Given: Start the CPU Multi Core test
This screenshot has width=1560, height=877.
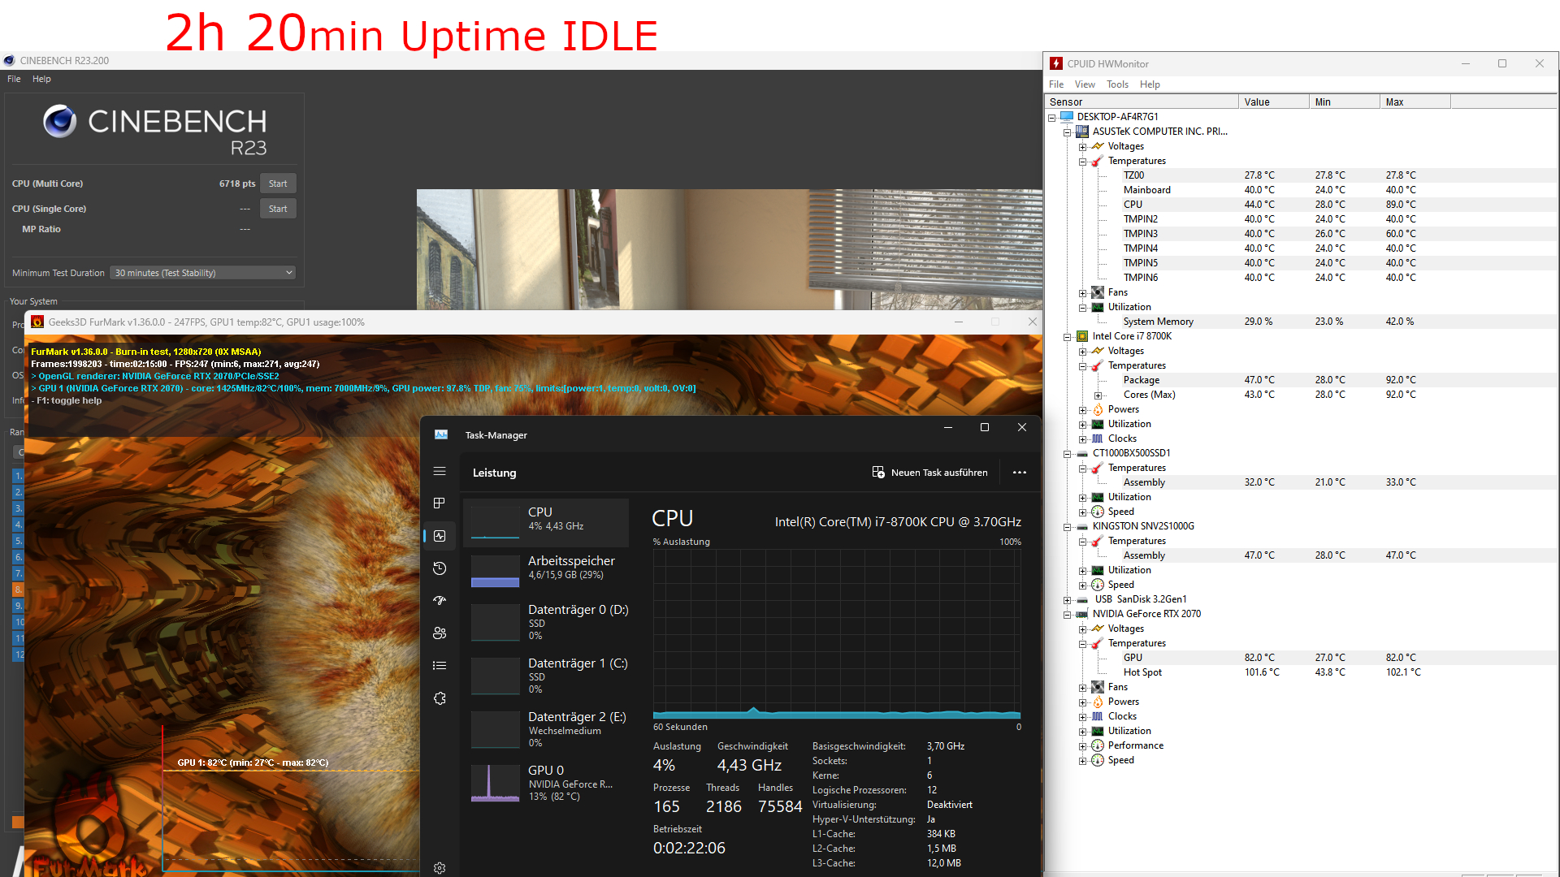Looking at the screenshot, I should tap(278, 184).
